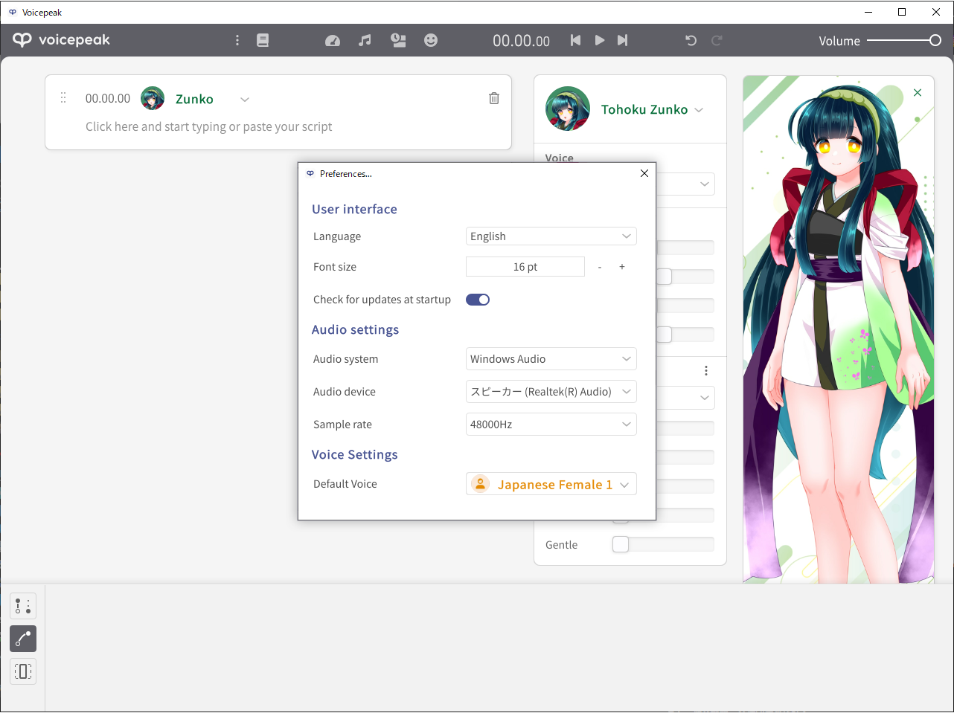
Task: Expand the Zunko narrator dropdown in block
Action: pyautogui.click(x=245, y=99)
